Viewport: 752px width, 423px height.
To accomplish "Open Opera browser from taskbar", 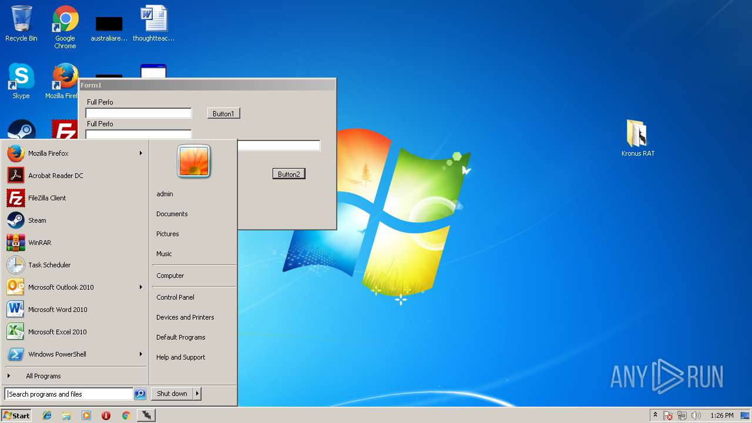I will click(x=106, y=415).
